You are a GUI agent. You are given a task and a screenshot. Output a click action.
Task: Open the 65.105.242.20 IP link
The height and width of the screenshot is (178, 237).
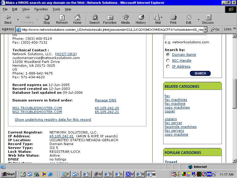click(107, 108)
